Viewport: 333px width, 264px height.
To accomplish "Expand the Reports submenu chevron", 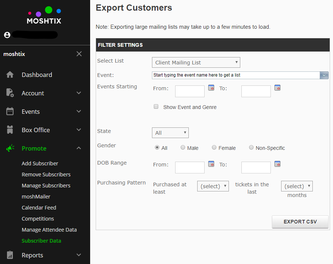I will (79, 255).
